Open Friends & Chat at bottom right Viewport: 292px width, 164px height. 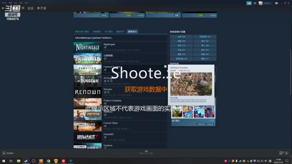coord(284,153)
